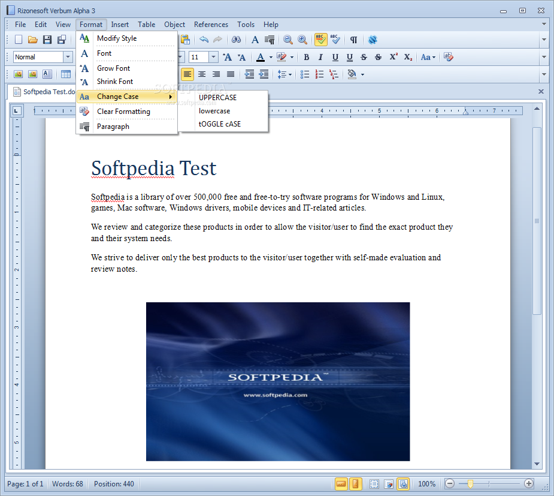Move the zoom slider handle

click(x=470, y=483)
